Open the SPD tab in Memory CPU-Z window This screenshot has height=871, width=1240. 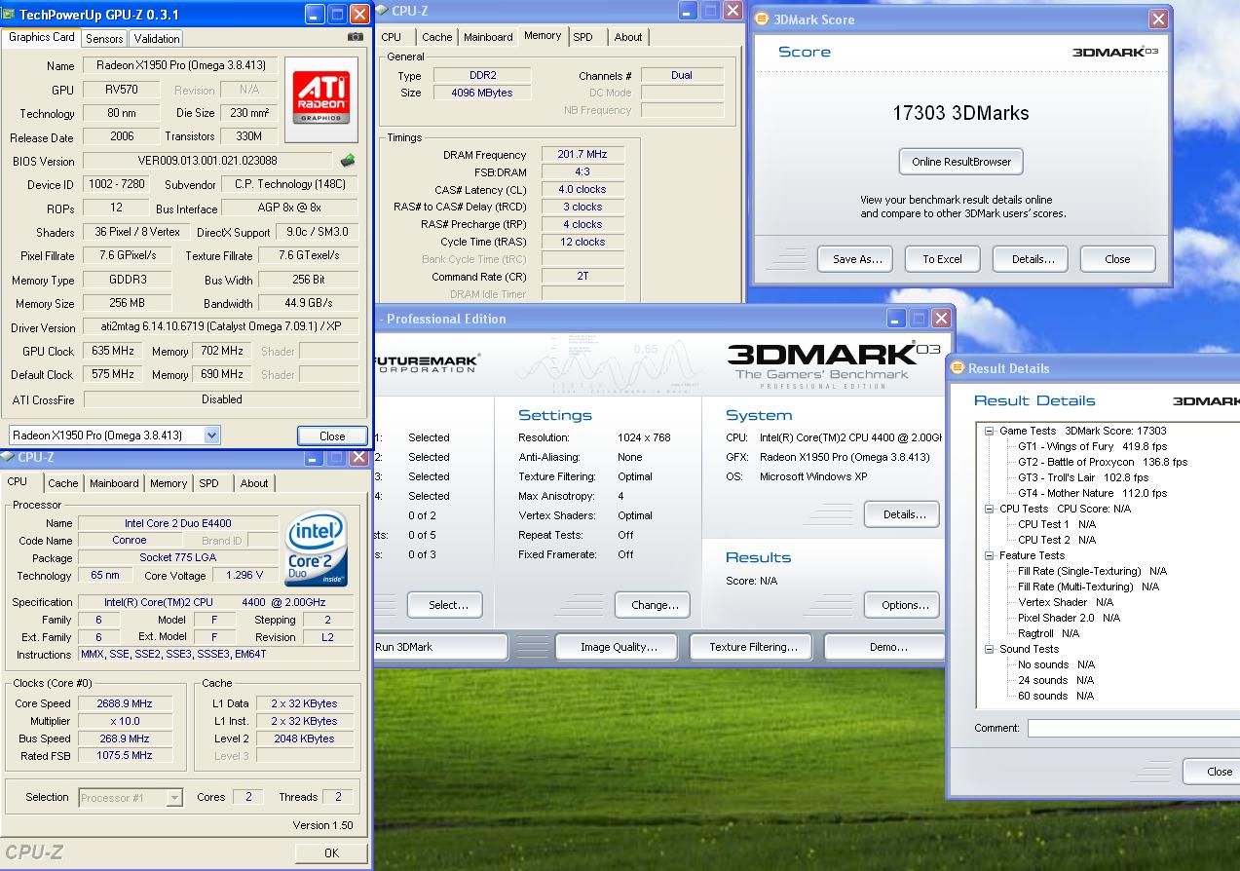click(x=582, y=37)
